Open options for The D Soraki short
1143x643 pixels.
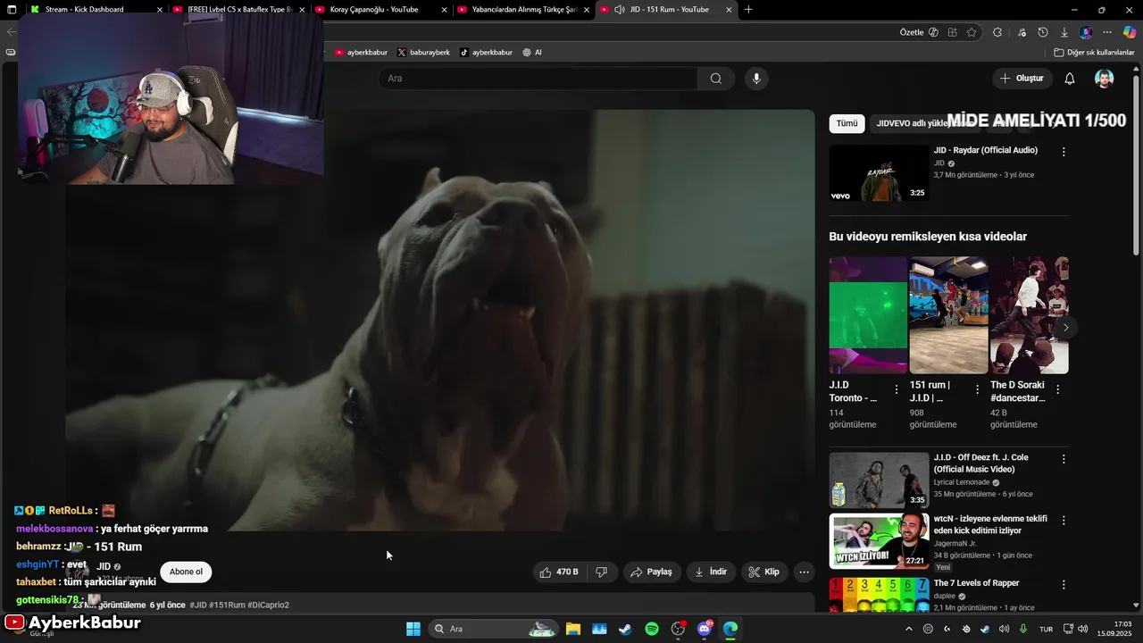[x=1057, y=389]
